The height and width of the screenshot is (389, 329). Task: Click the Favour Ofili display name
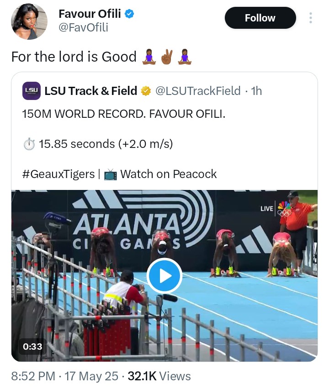point(90,14)
